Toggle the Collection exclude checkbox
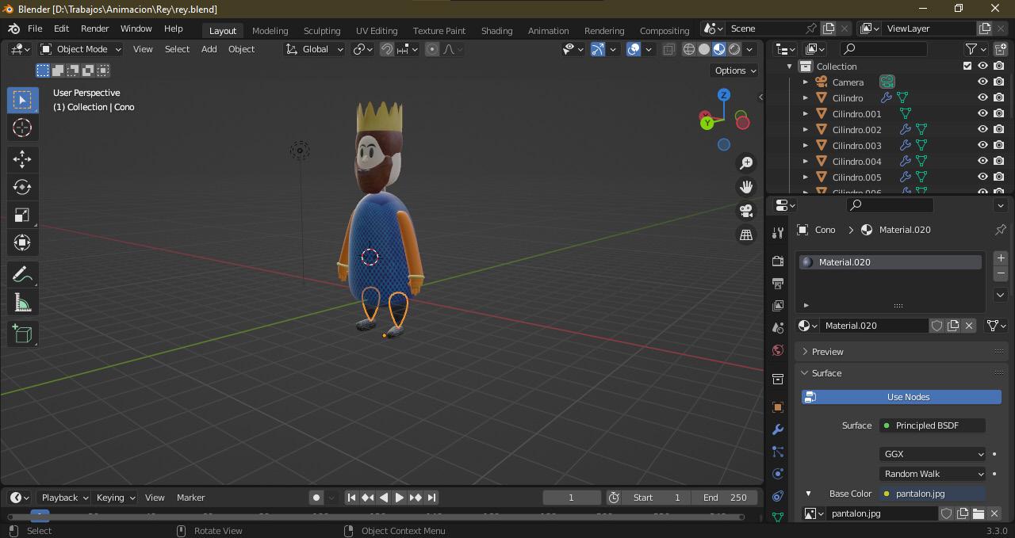The image size is (1015, 538). 967,67
